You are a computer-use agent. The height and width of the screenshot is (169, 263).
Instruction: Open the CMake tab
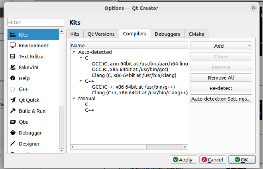point(196,34)
